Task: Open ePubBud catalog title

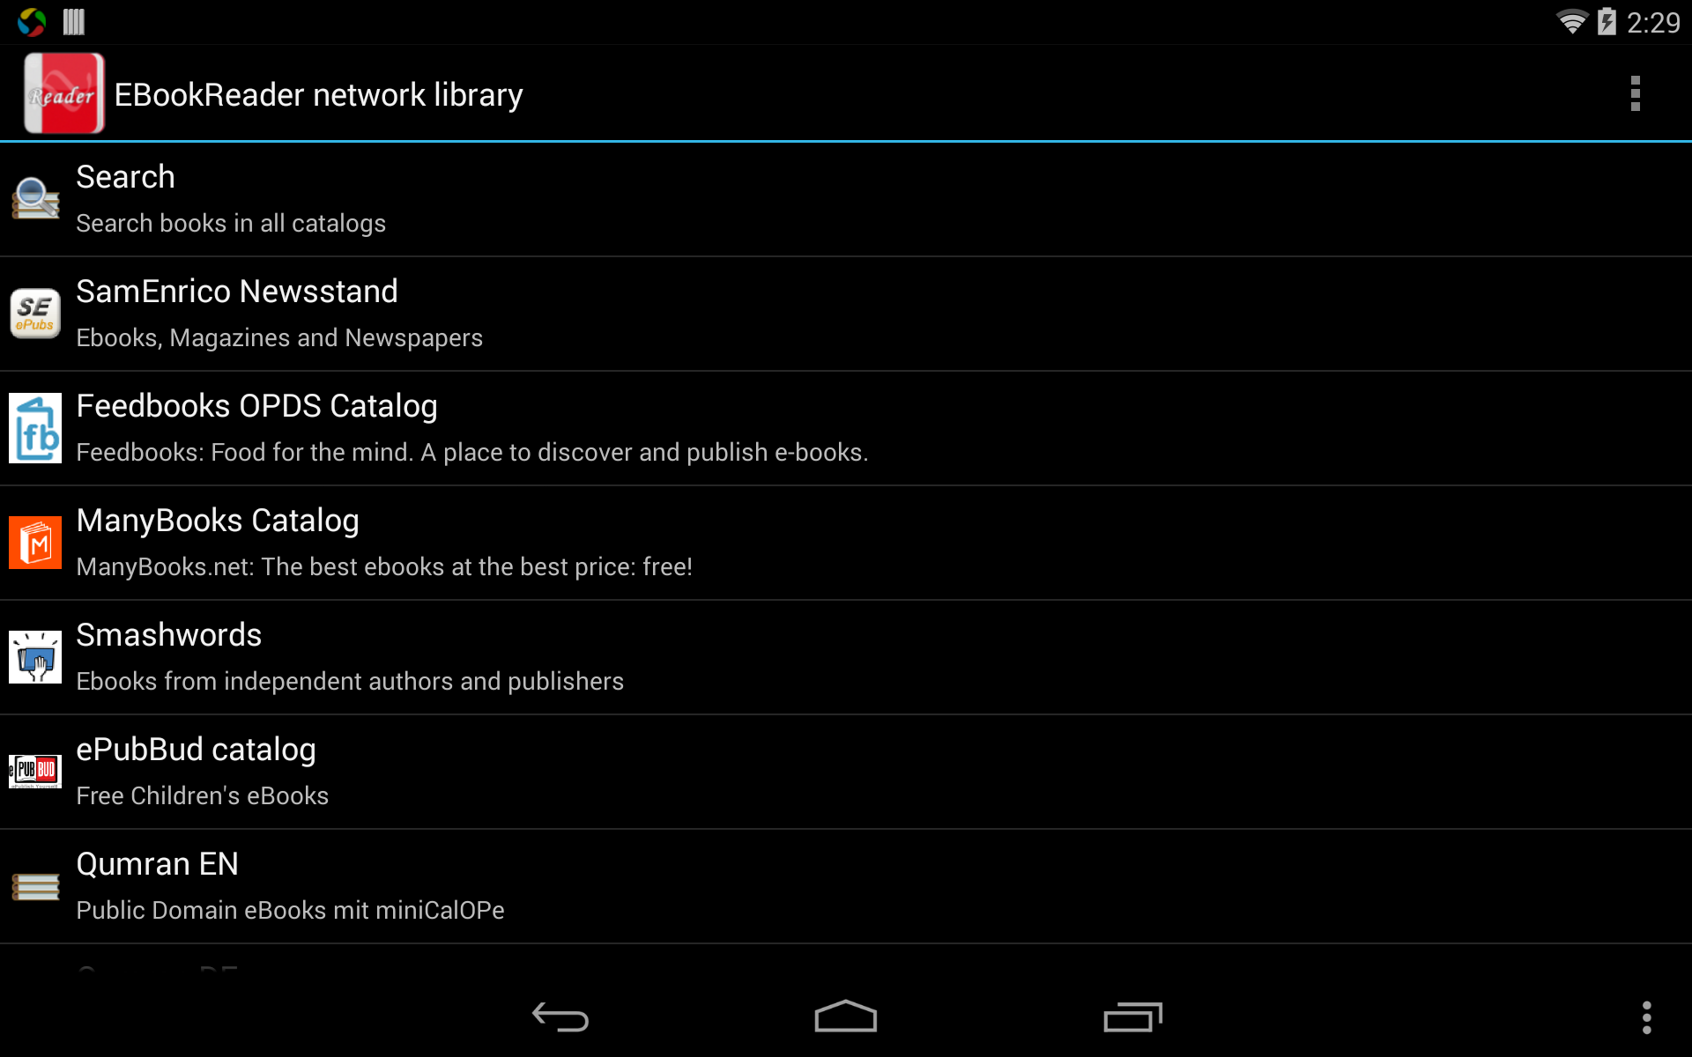Action: tap(196, 750)
